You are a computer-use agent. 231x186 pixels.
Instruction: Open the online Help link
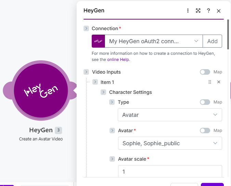point(118,60)
